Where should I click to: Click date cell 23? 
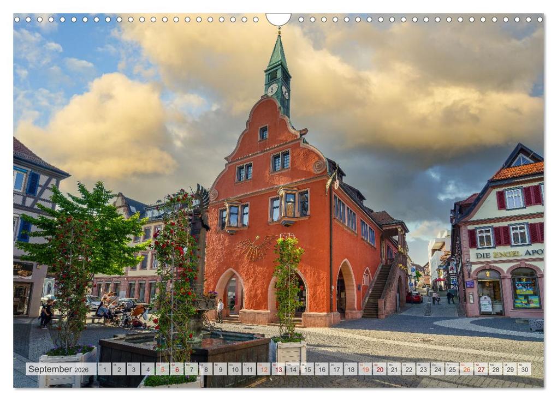[423, 369]
